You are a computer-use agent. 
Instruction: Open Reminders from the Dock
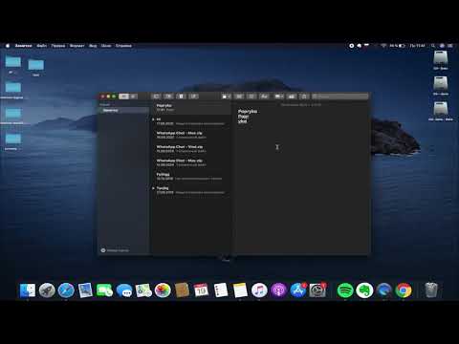point(221,290)
